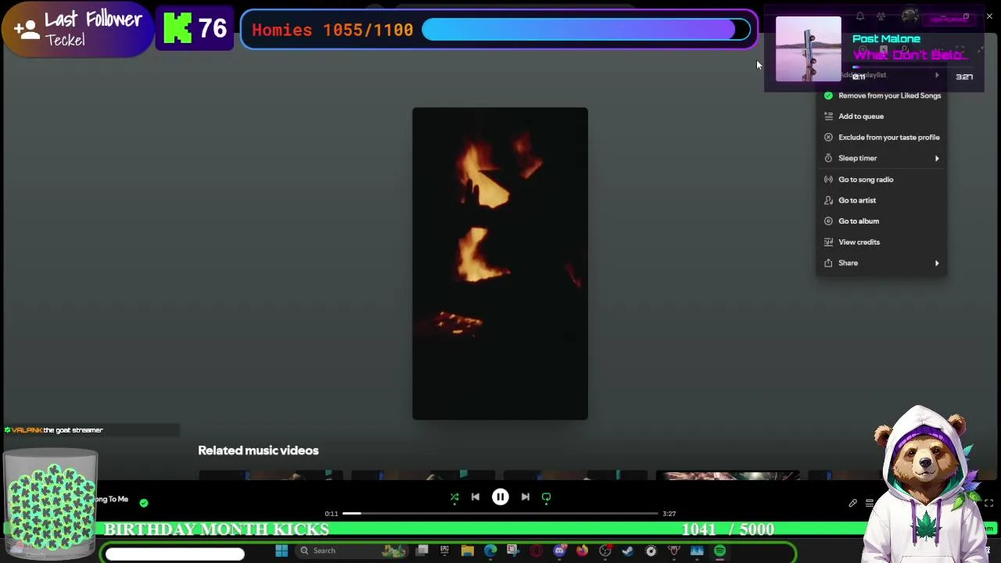Switch to Spotify in the taskbar
Image resolution: width=1001 pixels, height=563 pixels.
[x=719, y=550]
